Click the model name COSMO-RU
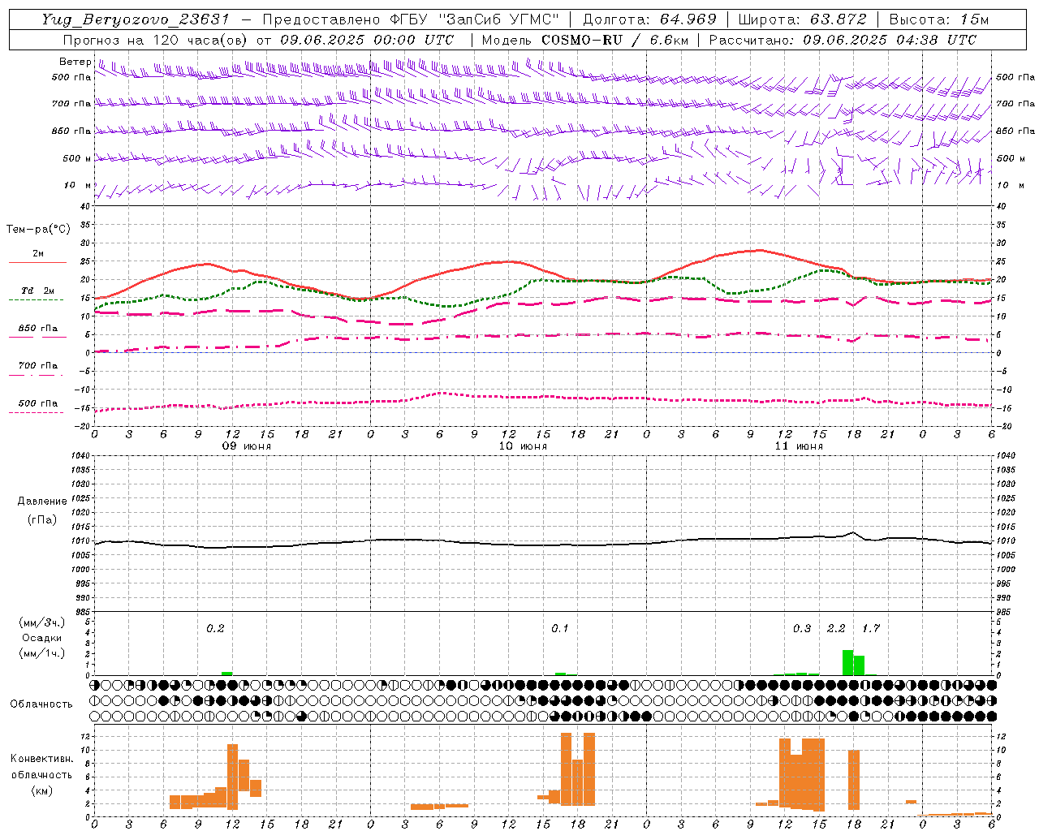The width and height of the screenshot is (1039, 831). 584,40
